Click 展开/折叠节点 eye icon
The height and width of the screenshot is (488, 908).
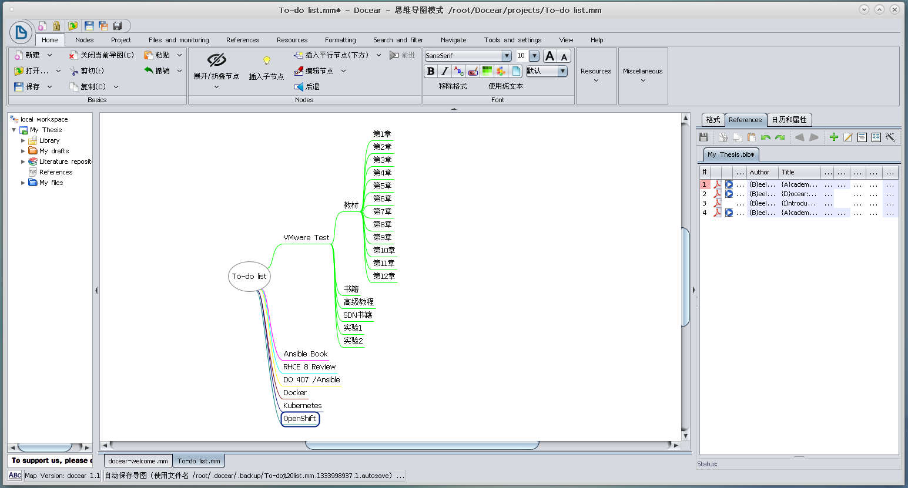click(x=217, y=60)
